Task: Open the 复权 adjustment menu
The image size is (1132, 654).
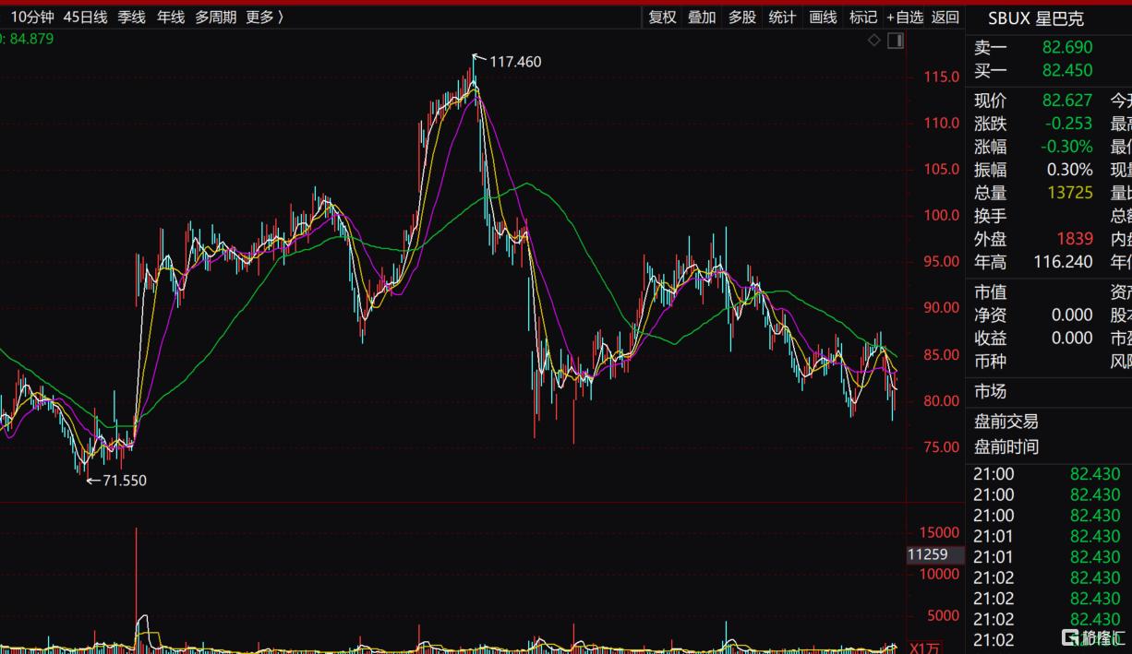Action: (662, 17)
